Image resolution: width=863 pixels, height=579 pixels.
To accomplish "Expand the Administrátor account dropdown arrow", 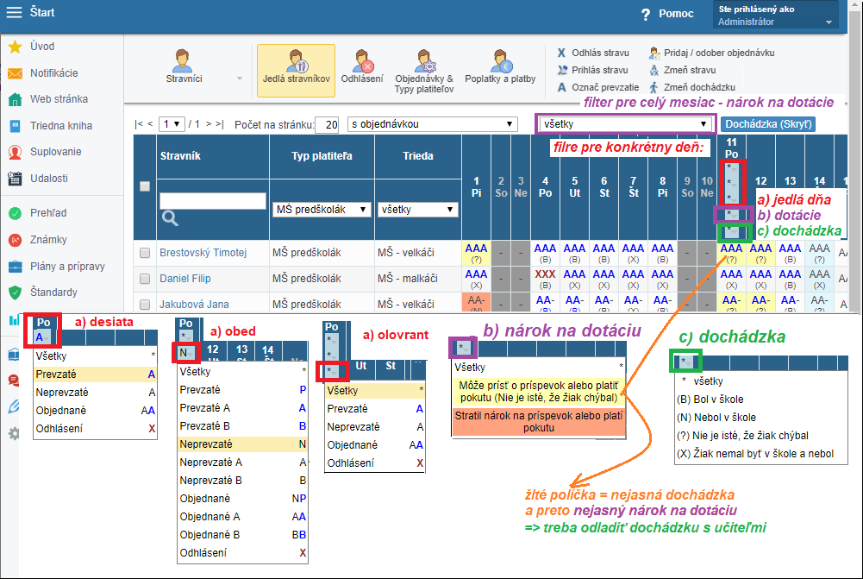I will [x=829, y=22].
